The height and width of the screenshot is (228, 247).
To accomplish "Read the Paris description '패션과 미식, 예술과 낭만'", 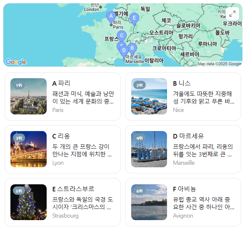I will pos(83,94).
